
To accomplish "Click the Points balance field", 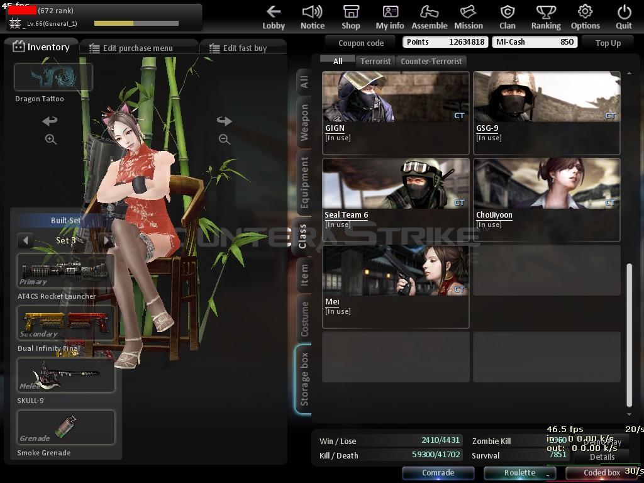I will [x=446, y=42].
